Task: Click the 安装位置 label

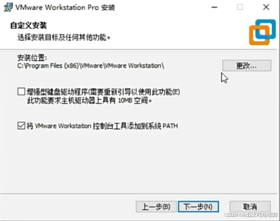Action: pyautogui.click(x=32, y=58)
